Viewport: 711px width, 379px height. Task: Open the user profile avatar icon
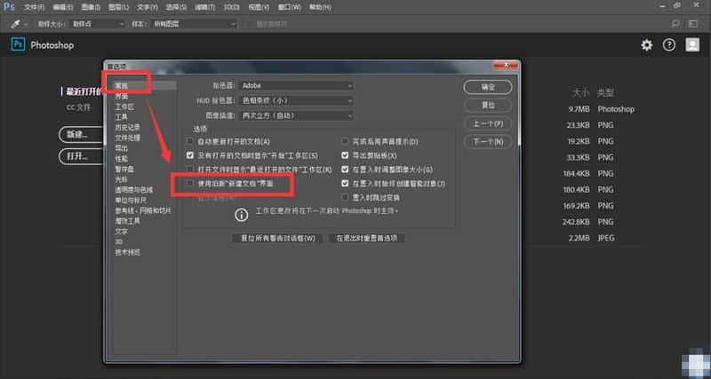click(692, 44)
